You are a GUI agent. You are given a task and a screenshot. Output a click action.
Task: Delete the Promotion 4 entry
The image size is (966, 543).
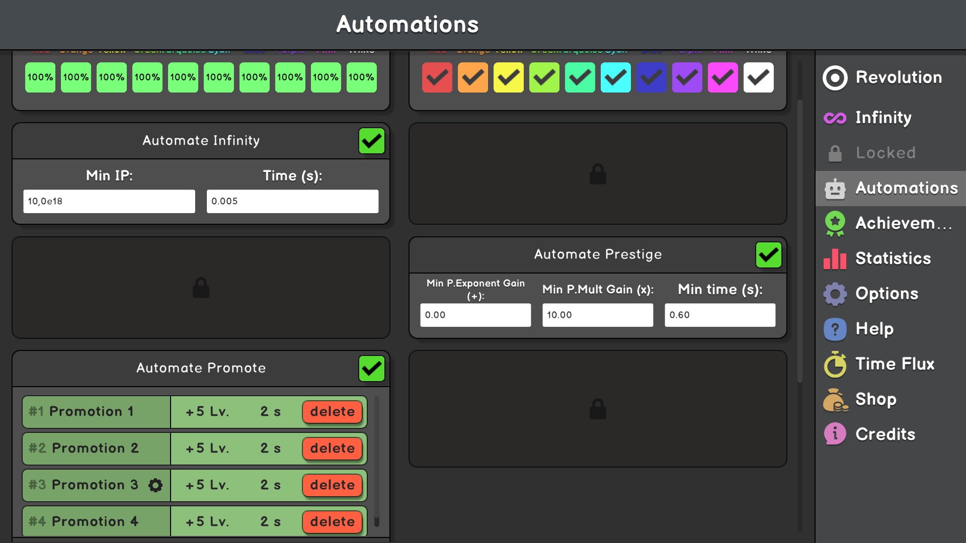tap(332, 522)
